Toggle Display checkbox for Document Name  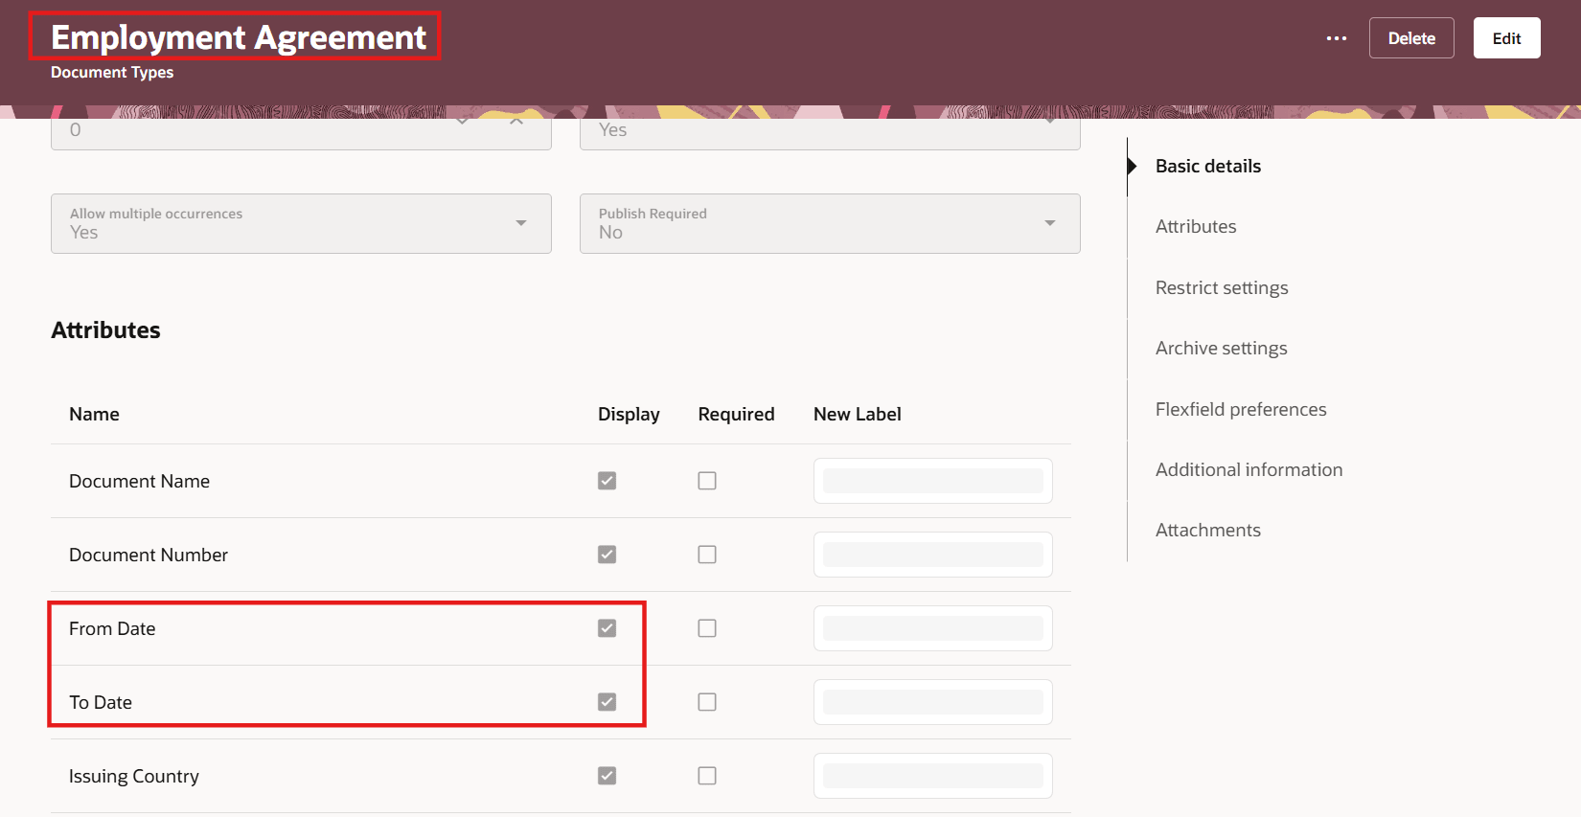tap(607, 481)
